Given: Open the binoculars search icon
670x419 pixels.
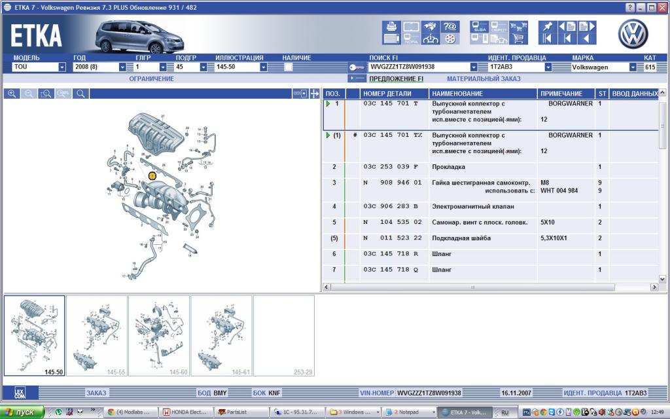Looking at the screenshot, I should tap(431, 26).
